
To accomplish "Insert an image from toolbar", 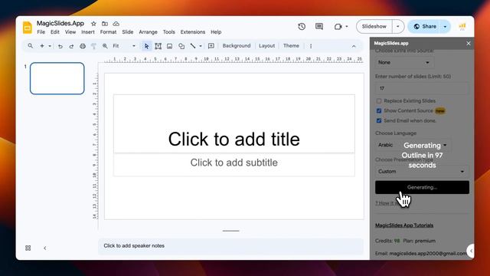I will coord(169,46).
